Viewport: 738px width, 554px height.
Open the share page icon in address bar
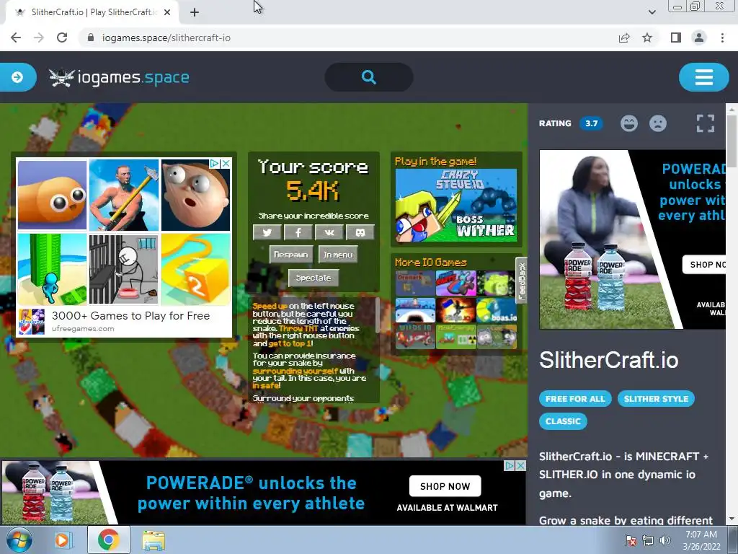[x=624, y=38]
